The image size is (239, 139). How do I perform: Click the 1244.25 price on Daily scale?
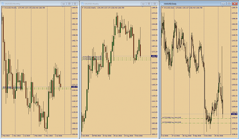click(234, 129)
